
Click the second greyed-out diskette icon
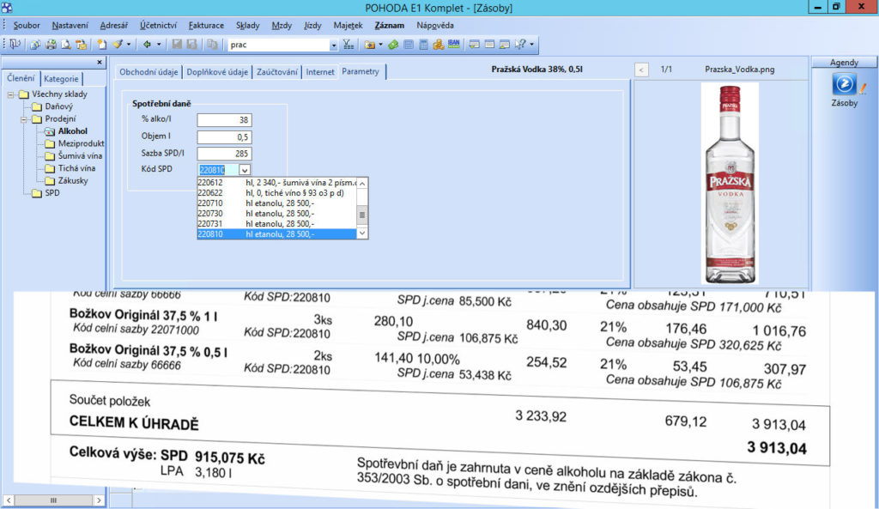coord(191,45)
